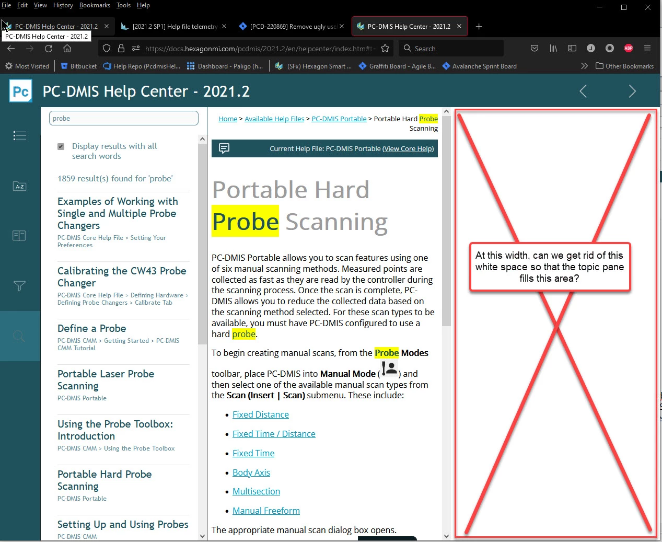662x542 pixels.
Task: Bookmark this page with the star icon
Action: tap(385, 49)
